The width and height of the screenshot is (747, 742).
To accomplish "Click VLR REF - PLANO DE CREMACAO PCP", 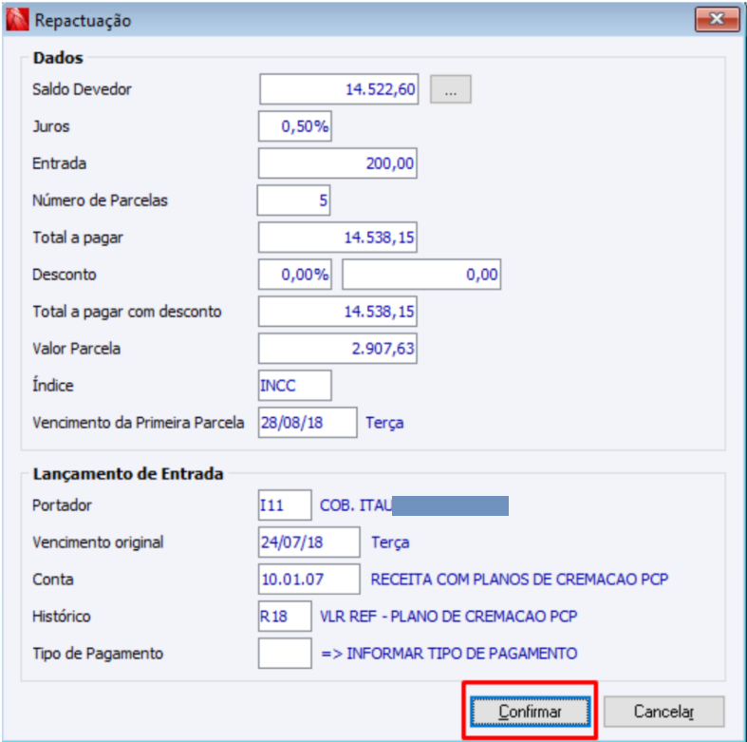I will pos(448,616).
